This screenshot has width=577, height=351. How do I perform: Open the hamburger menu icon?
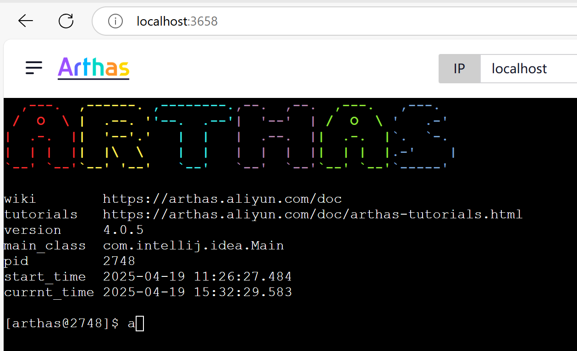pos(34,68)
